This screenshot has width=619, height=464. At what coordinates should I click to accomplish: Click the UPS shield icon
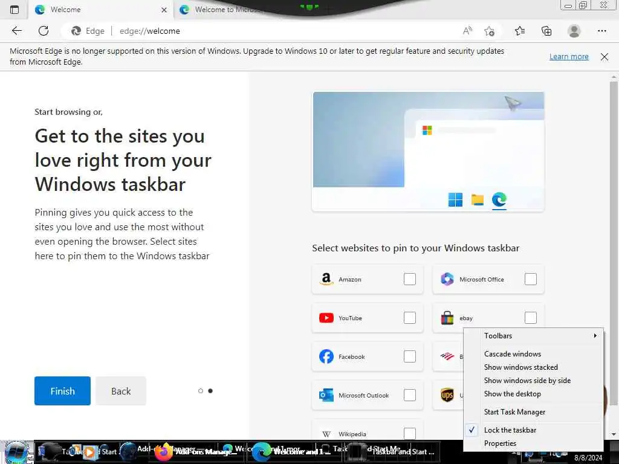click(x=447, y=395)
